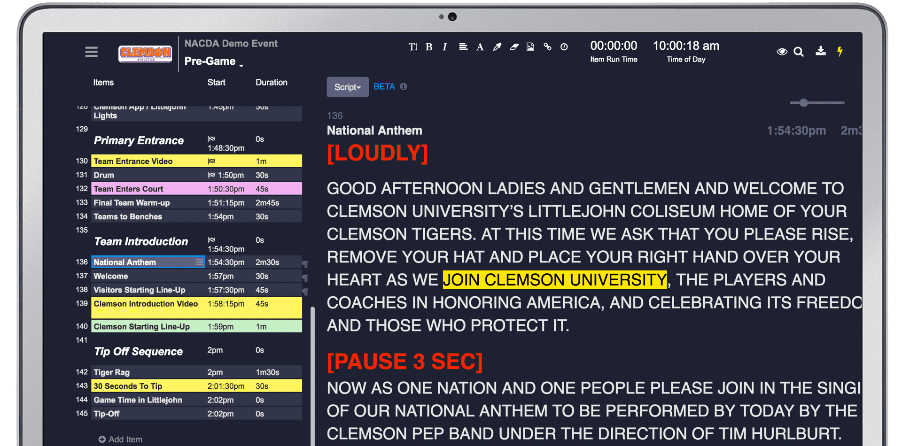Screen dimensions: 902x446
Task: Select the Team Entrance Video row
Action: click(x=196, y=161)
